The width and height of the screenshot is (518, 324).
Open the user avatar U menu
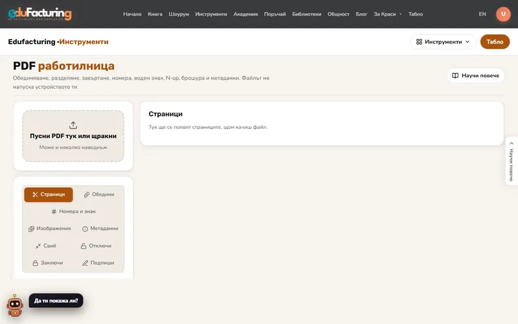pyautogui.click(x=503, y=14)
